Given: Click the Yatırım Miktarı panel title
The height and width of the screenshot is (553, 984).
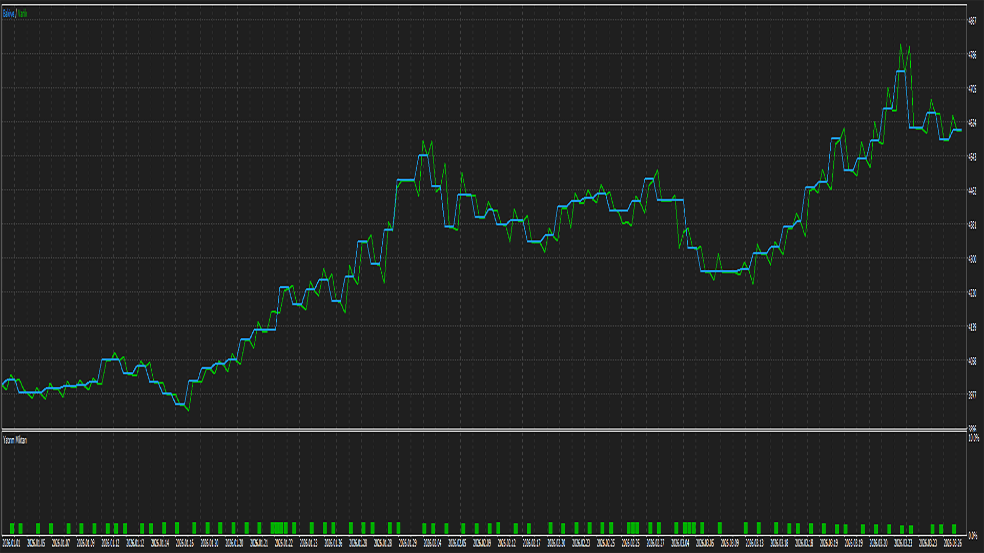Looking at the screenshot, I should [x=15, y=440].
